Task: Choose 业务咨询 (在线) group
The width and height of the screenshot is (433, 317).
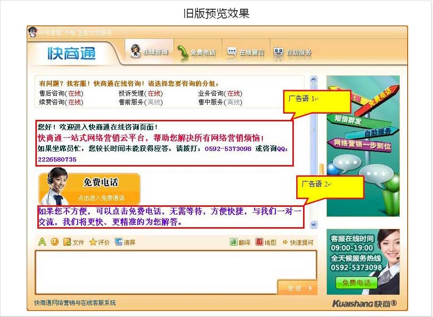Action: (x=220, y=93)
